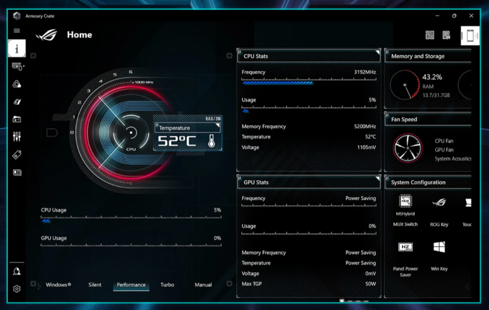
Task: Open the News icon in the sidebar
Action: (x=17, y=172)
